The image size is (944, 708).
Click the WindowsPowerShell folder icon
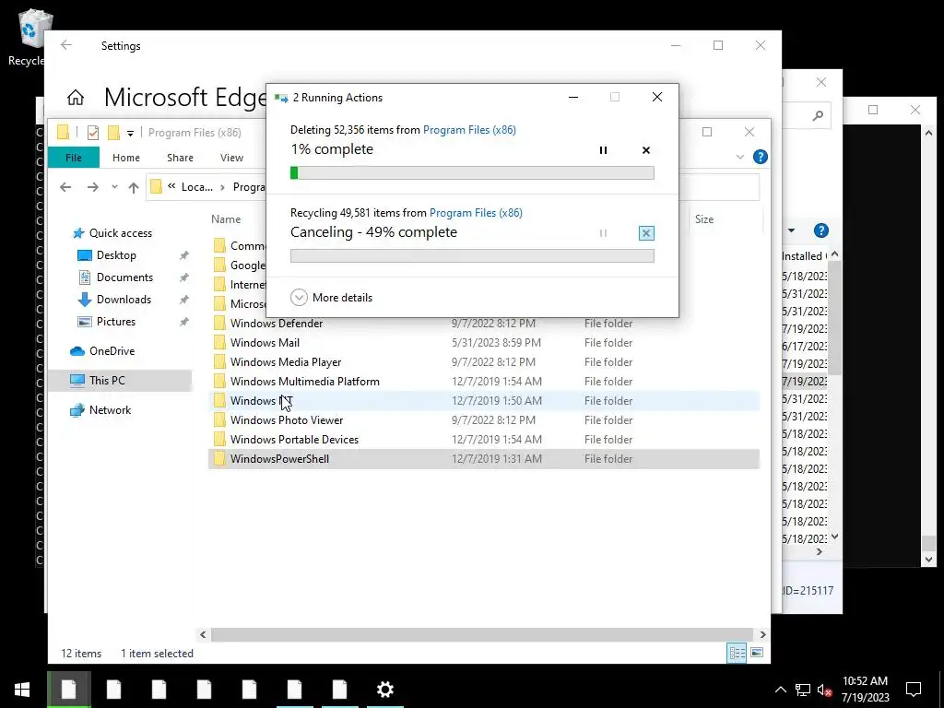(x=219, y=459)
